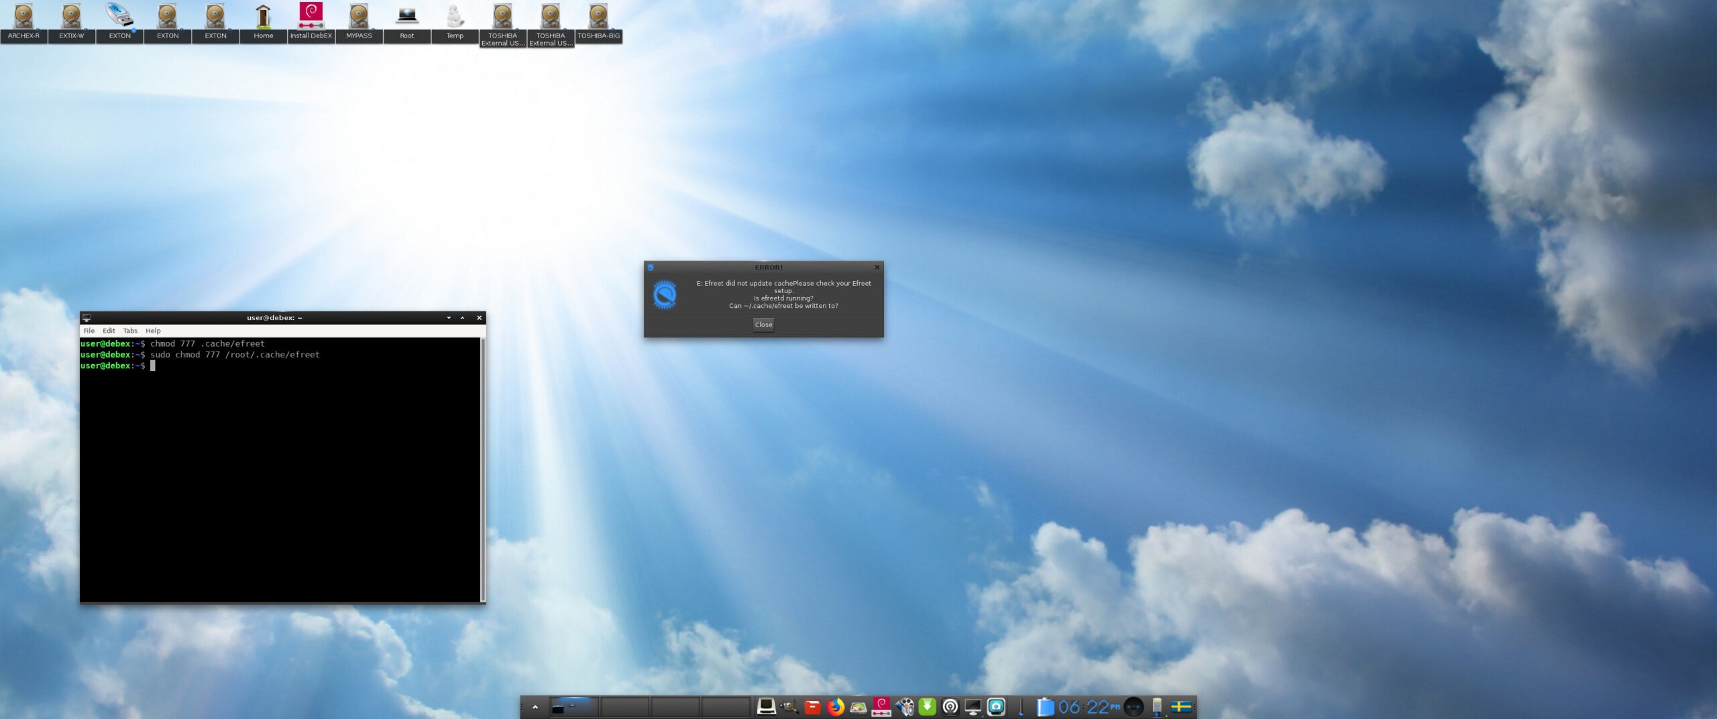Click the battery indicator in panel
Viewport: 1717px width, 719px height.
pyautogui.click(x=1046, y=707)
